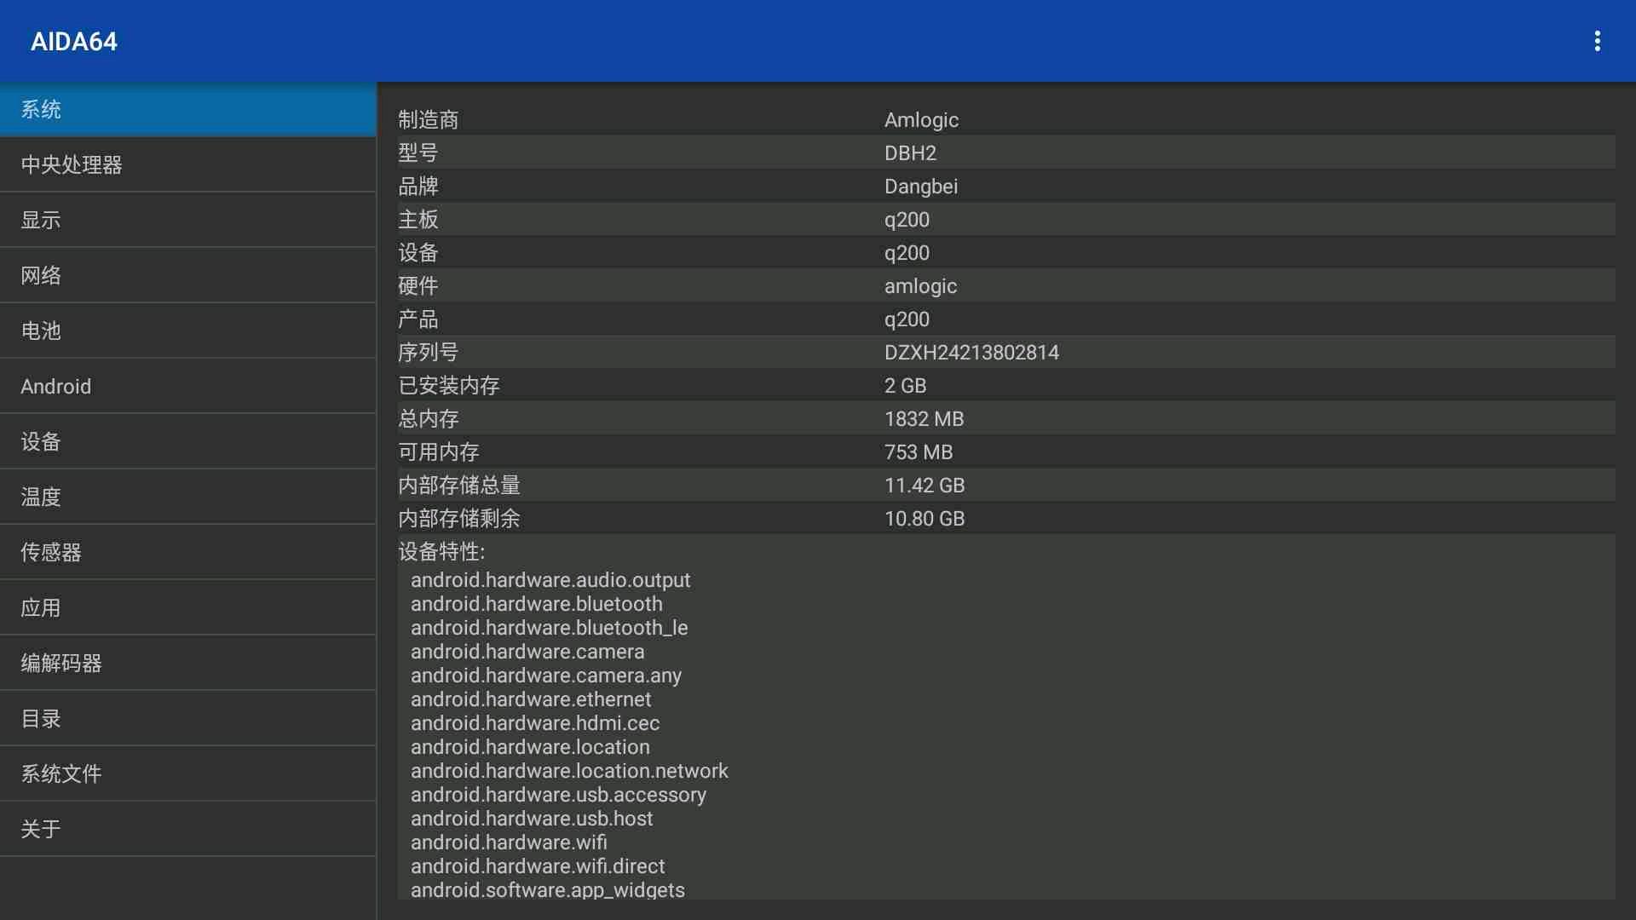Click android.hardware.usb.accessory entry
Image resolution: width=1636 pixels, height=920 pixels.
(x=558, y=795)
